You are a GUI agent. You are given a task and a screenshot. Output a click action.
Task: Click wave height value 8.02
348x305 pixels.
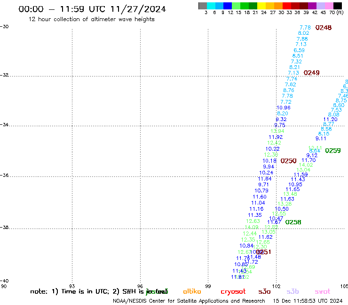[303, 33]
